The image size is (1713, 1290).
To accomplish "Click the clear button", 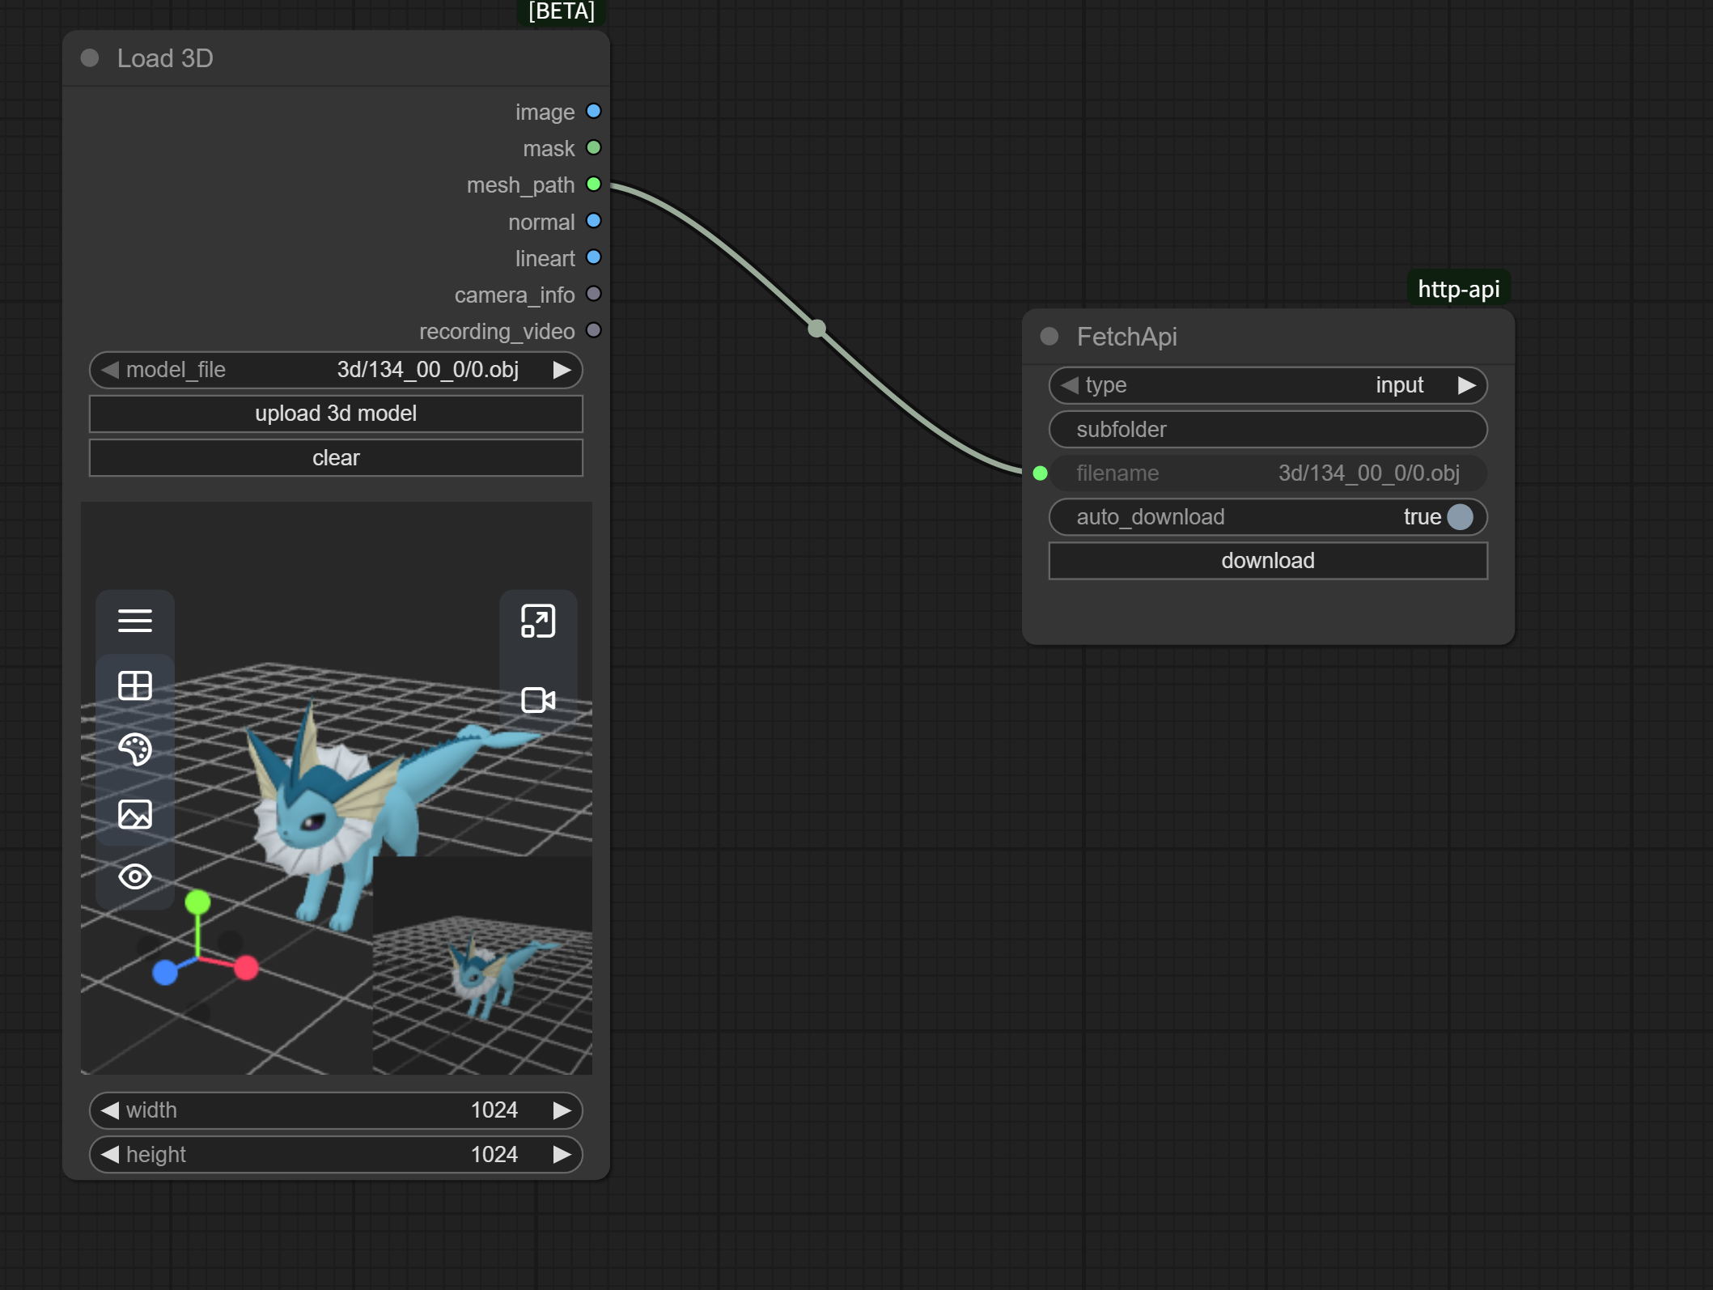I will click(336, 458).
